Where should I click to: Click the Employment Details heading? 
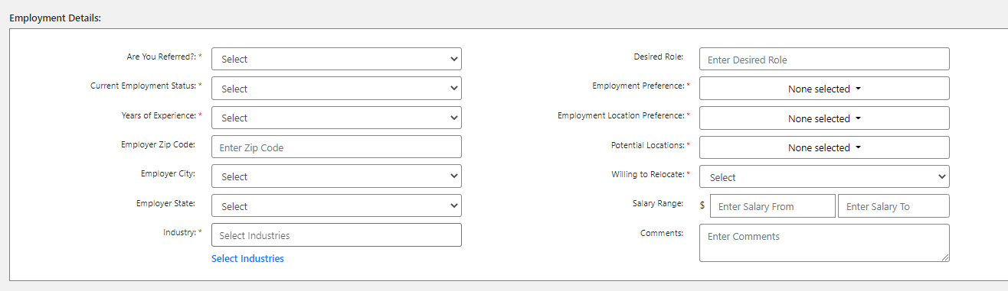(x=55, y=18)
